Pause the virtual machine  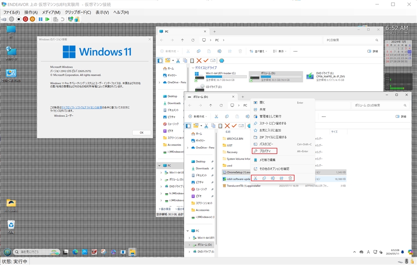pyautogui.click(x=40, y=19)
